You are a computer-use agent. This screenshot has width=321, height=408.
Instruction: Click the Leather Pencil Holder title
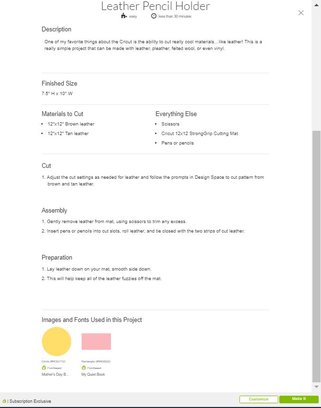(x=155, y=6)
